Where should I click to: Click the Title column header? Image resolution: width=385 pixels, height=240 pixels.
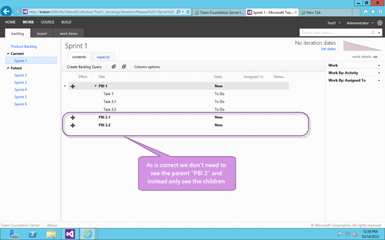102,77
